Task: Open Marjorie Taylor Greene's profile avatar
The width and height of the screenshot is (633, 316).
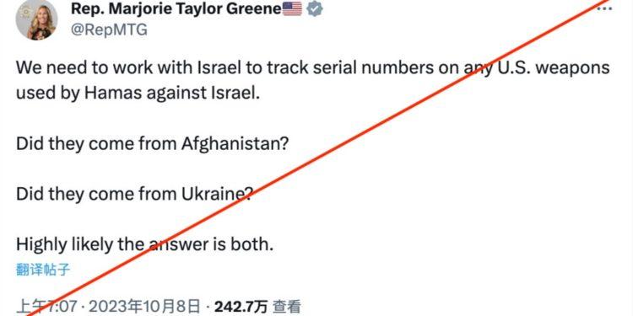Action: (x=36, y=19)
